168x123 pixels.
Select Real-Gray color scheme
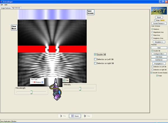pyautogui.click(x=152, y=35)
